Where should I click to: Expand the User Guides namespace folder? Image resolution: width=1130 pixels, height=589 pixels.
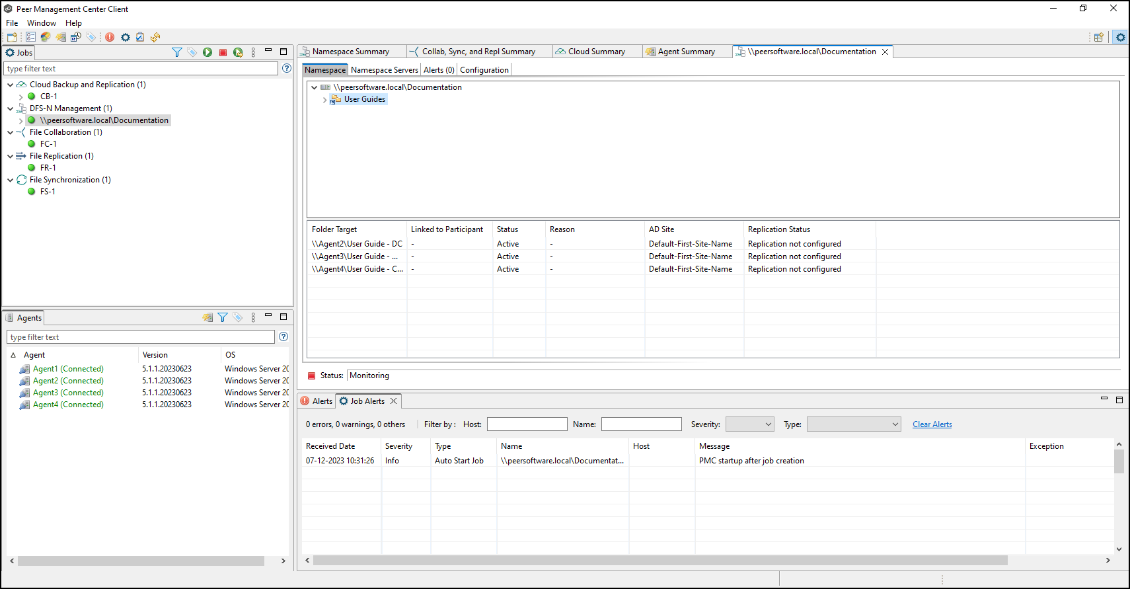click(x=324, y=100)
